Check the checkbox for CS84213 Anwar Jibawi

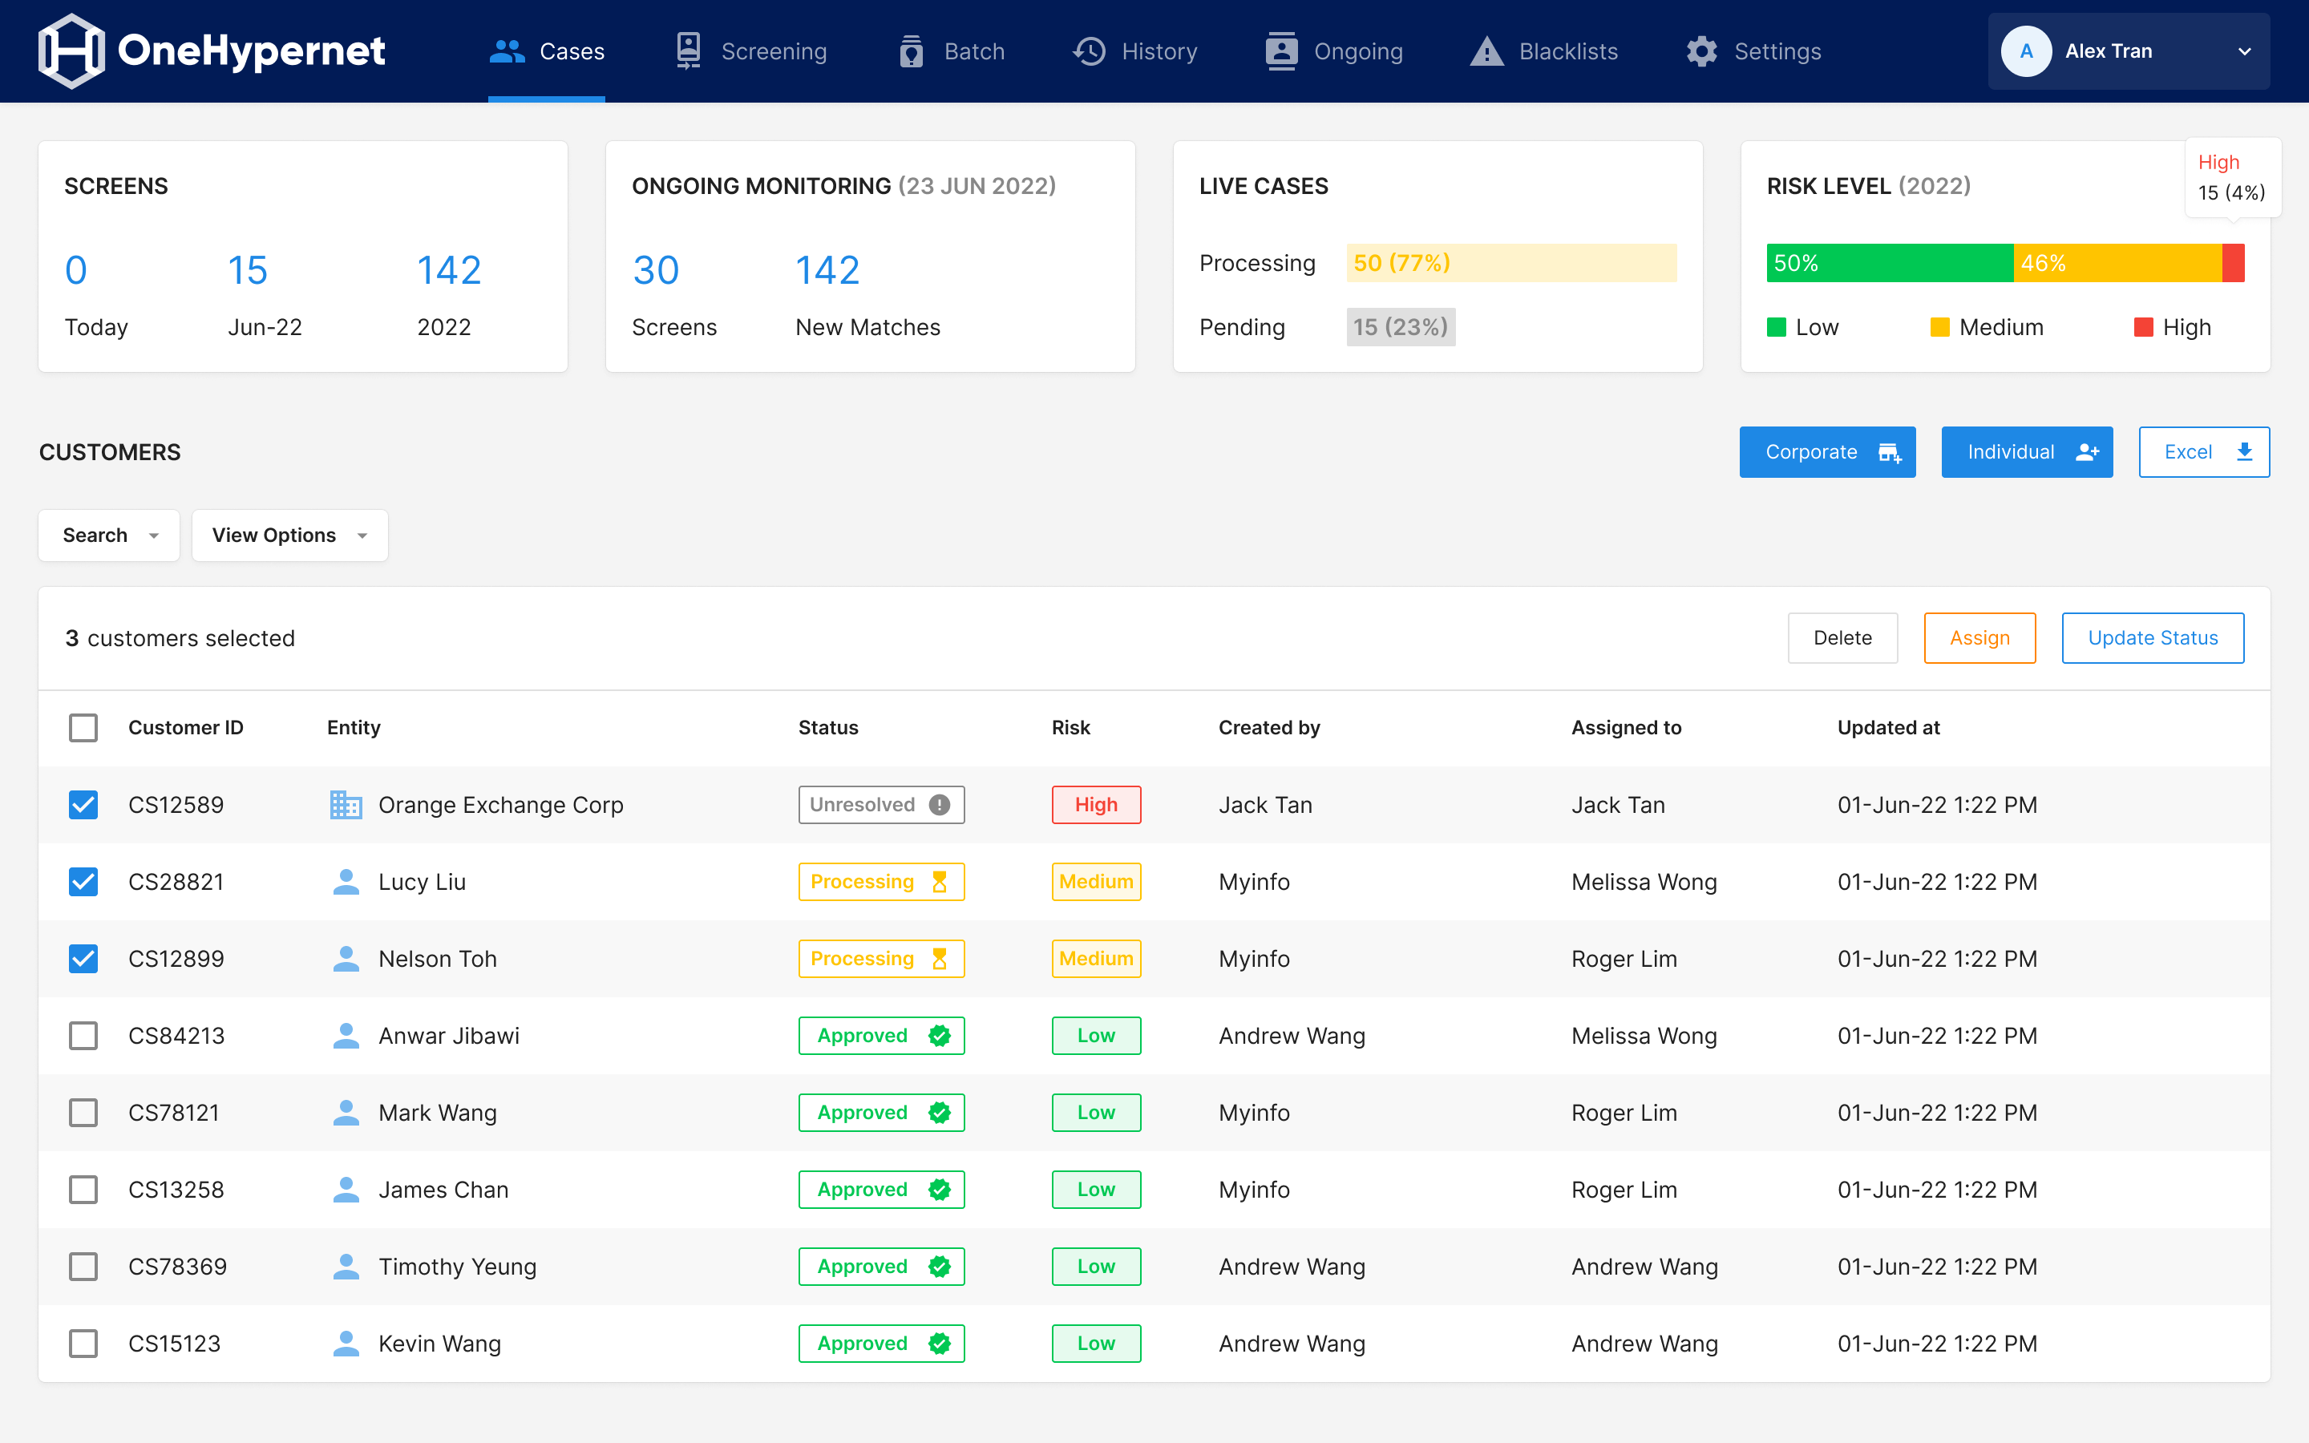click(x=83, y=1036)
